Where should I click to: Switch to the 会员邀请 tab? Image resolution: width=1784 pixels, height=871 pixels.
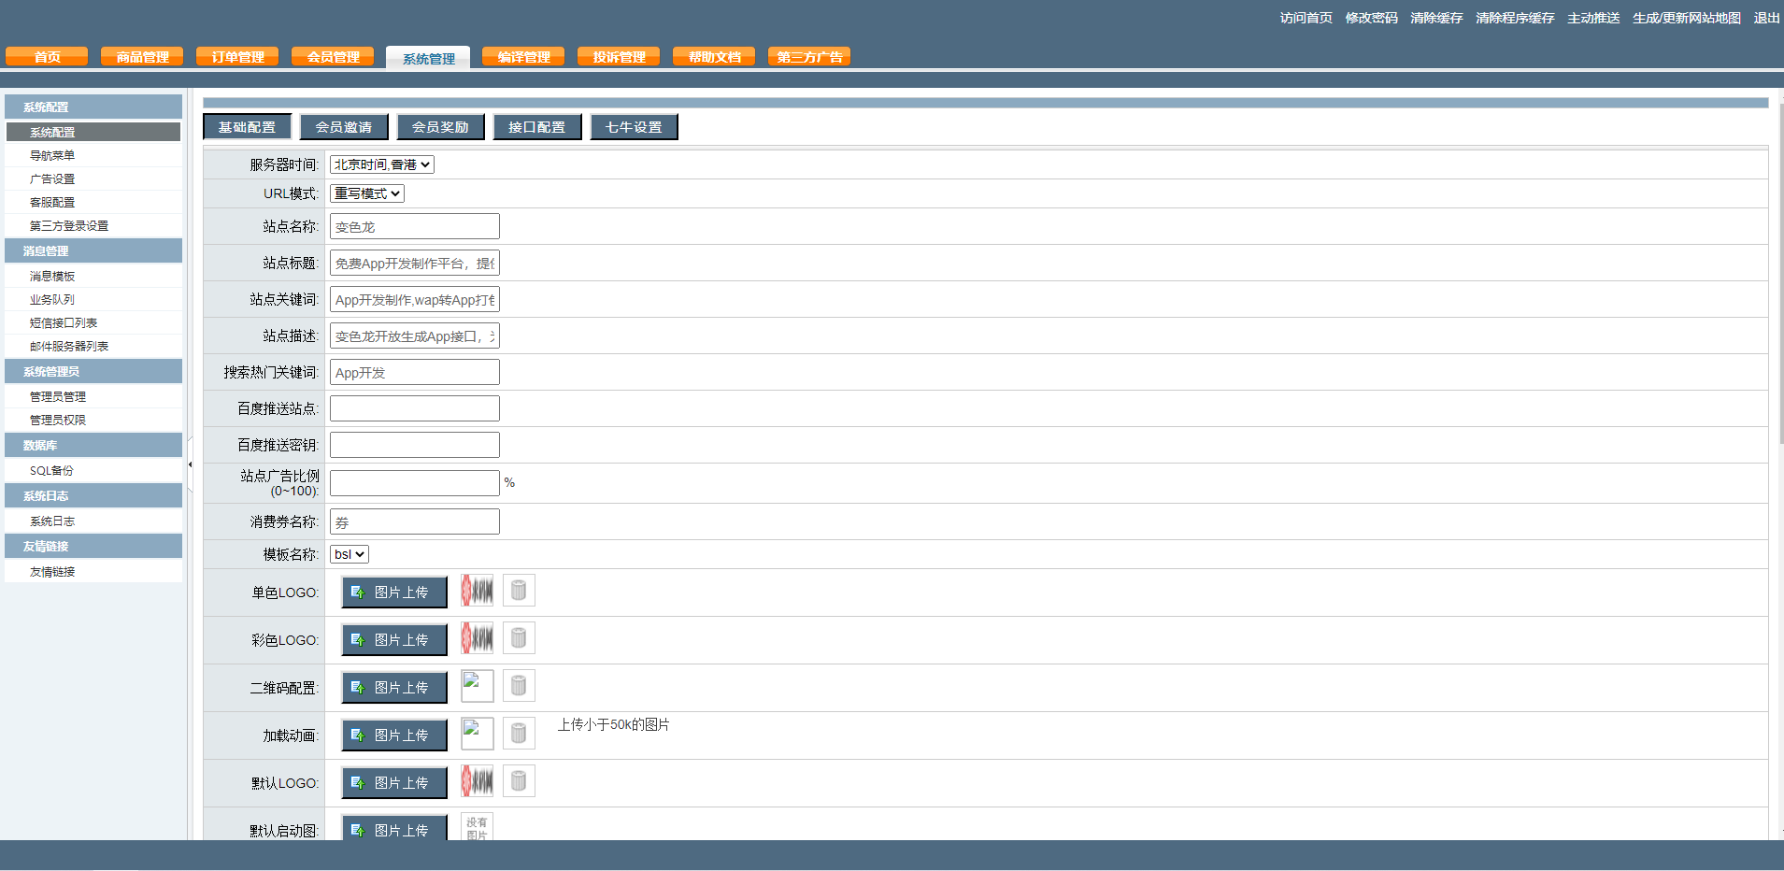343,127
